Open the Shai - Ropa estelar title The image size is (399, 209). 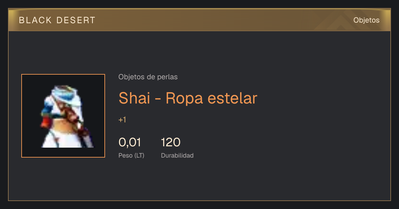pyautogui.click(x=188, y=98)
